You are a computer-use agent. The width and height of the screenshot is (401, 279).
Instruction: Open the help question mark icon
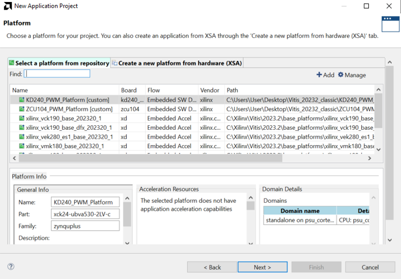tap(11, 267)
